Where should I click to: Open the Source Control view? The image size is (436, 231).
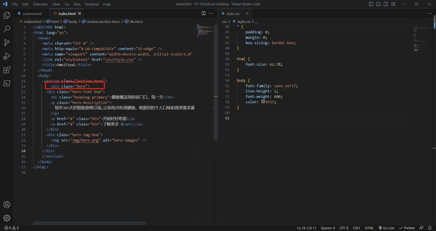[7, 43]
